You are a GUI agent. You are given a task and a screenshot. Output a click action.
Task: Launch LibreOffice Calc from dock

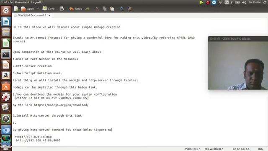click(x=6, y=43)
